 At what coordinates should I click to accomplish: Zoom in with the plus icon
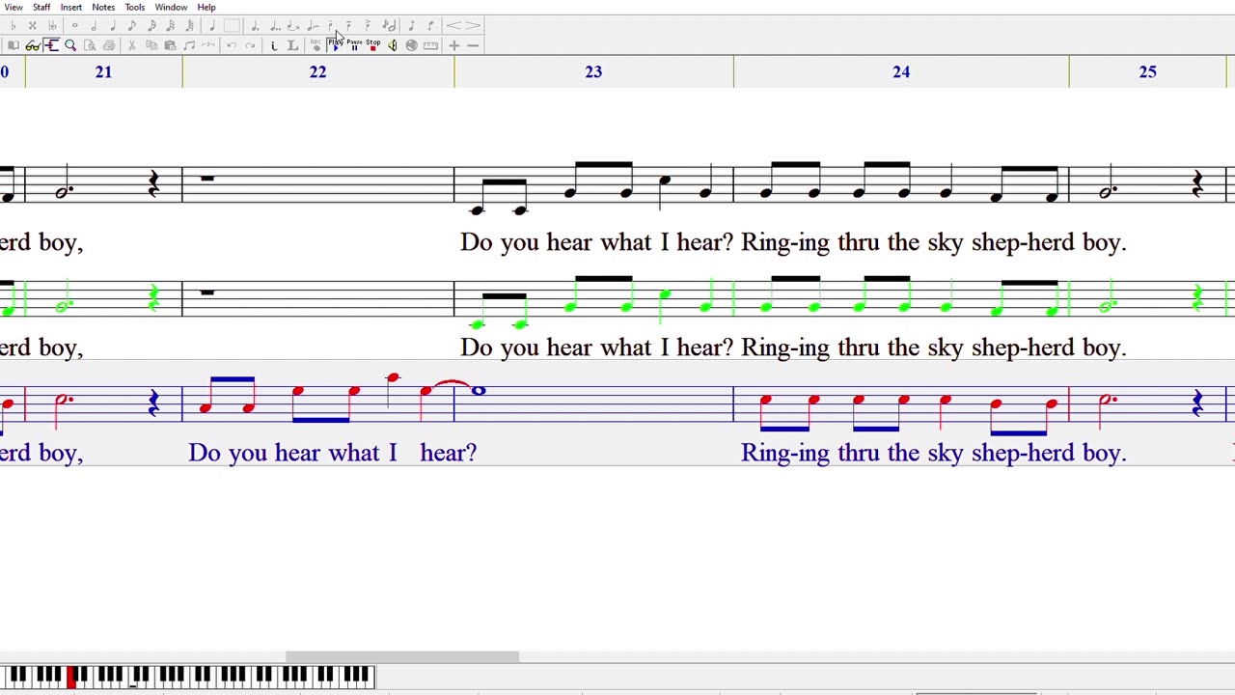tap(453, 45)
